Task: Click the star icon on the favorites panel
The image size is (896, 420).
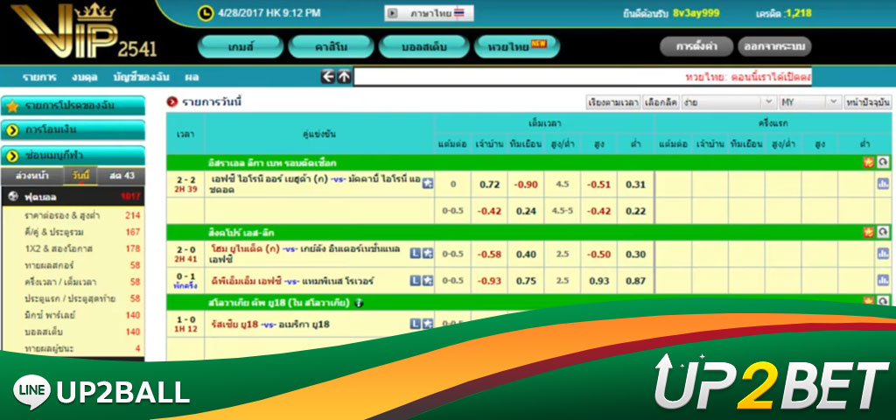Action: [12, 106]
